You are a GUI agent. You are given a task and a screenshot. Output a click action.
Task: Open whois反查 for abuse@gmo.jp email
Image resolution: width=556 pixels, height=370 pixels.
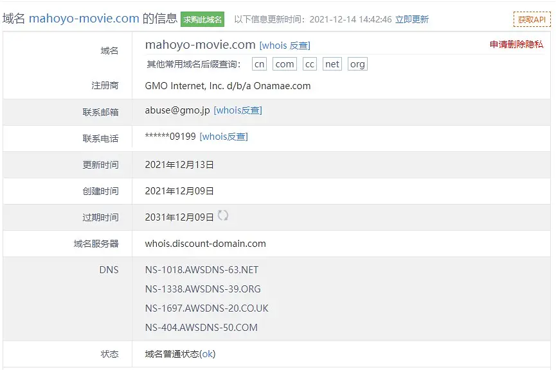coord(238,110)
